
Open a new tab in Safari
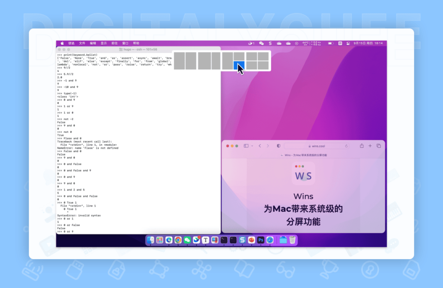click(370, 146)
